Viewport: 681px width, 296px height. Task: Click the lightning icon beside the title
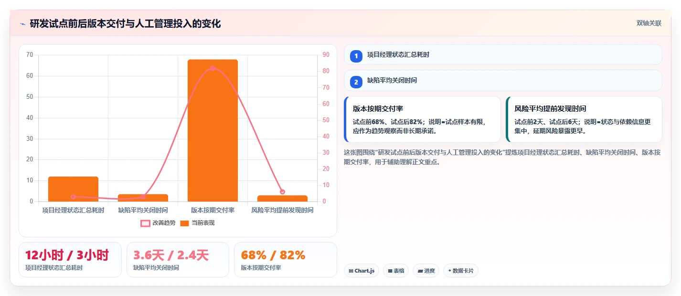tap(22, 24)
